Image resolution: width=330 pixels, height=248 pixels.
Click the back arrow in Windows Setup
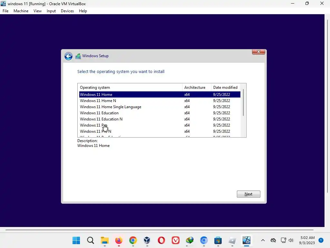pos(68,56)
